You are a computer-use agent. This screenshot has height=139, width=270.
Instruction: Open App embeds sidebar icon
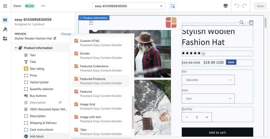tap(5, 38)
